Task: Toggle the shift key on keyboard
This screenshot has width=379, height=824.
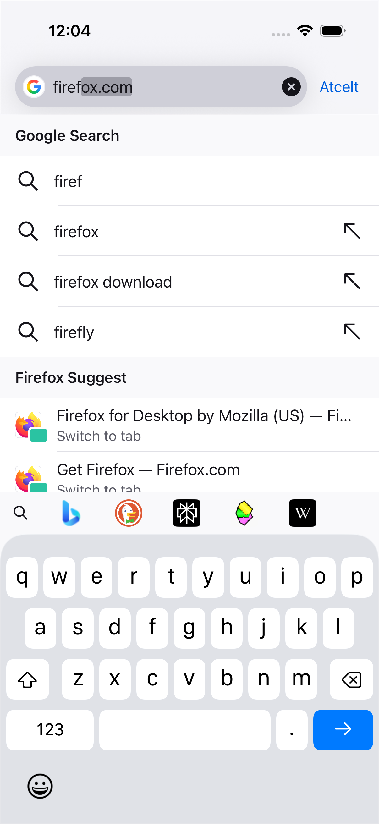Action: [x=28, y=679]
